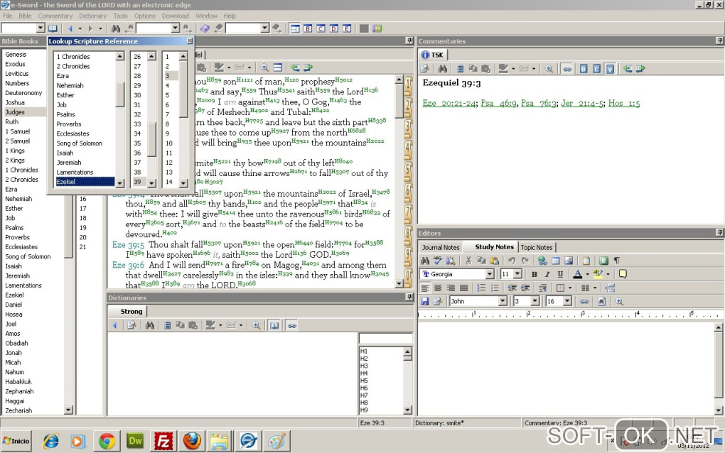The image size is (725, 453).
Task: Click the zoom magnifier in Commentaries toolbar
Action: [x=549, y=69]
